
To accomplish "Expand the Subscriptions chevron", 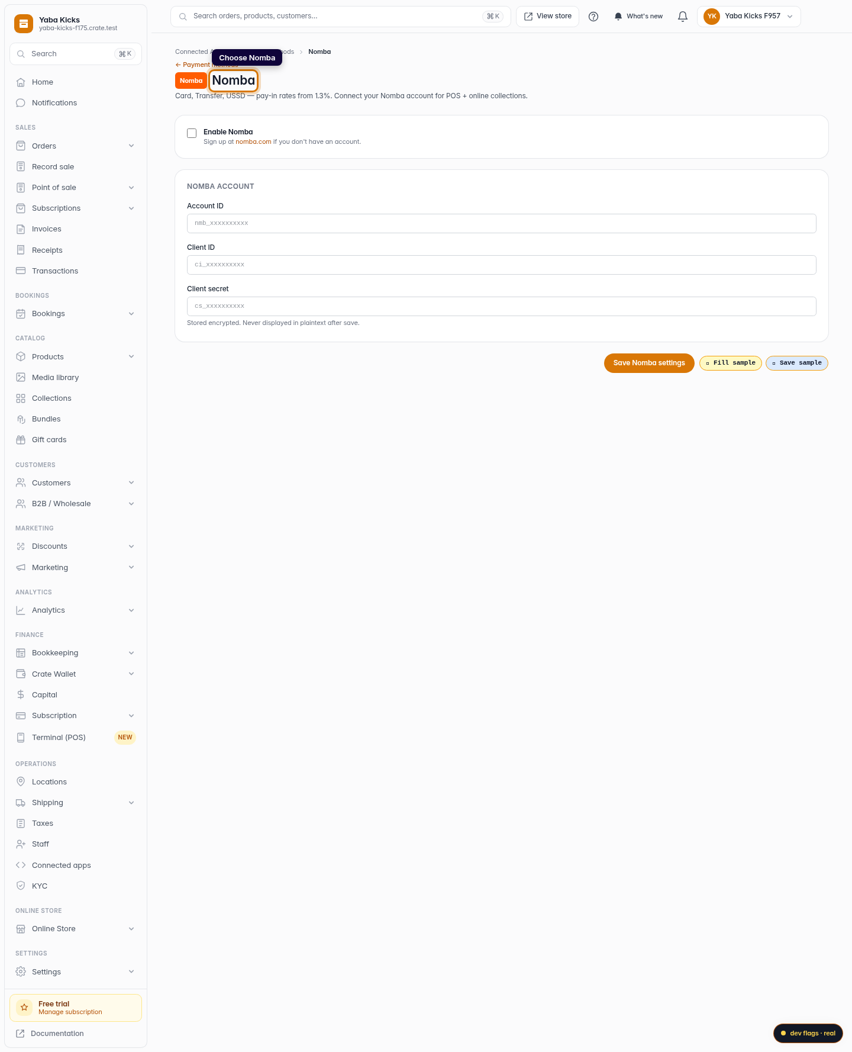I will pyautogui.click(x=131, y=208).
